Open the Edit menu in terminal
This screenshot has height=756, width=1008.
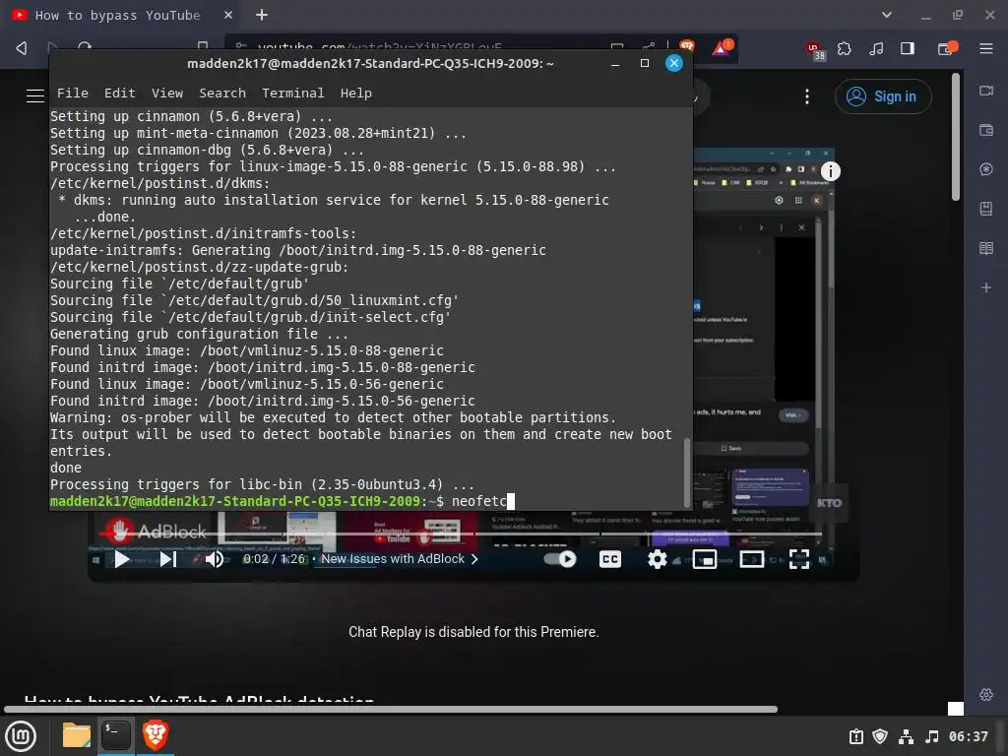coord(120,94)
